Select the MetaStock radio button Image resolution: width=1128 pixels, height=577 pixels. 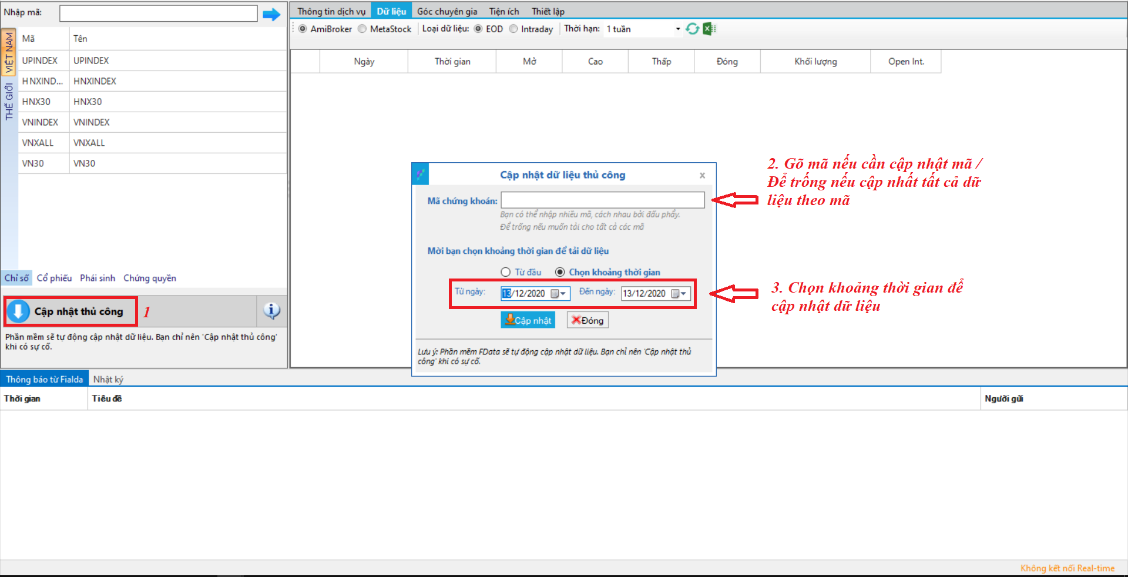362,29
